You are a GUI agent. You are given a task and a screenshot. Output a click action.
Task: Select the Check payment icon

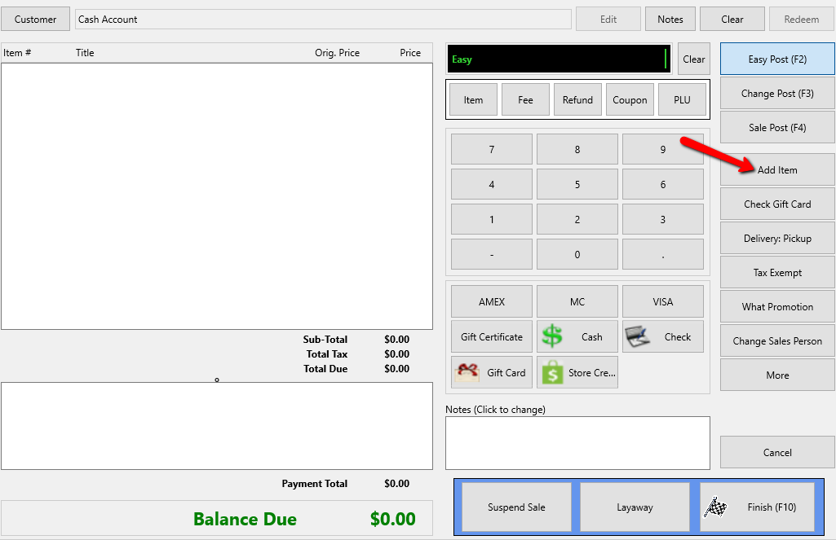(637, 336)
